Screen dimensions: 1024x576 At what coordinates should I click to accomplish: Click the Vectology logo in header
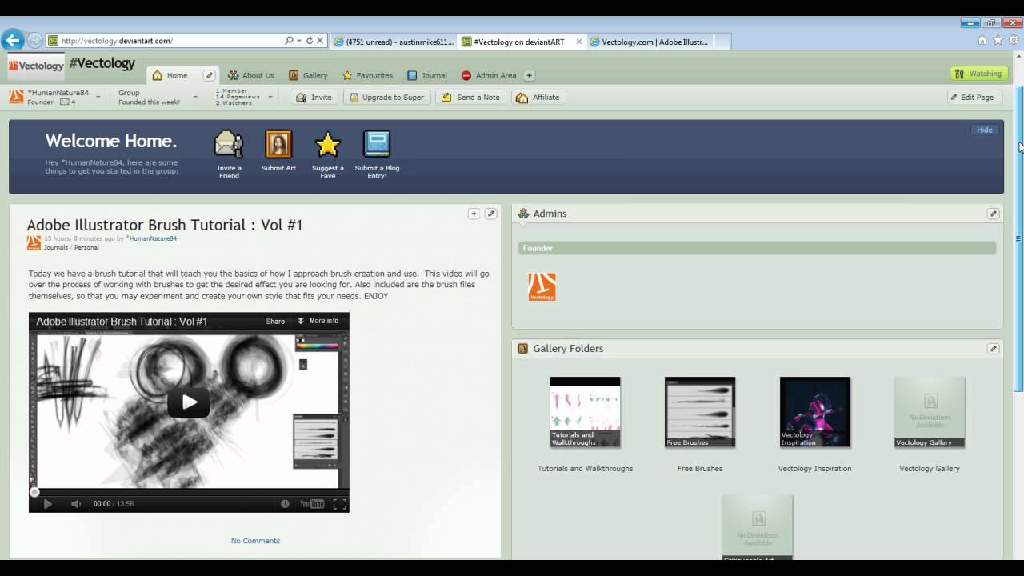(36, 66)
